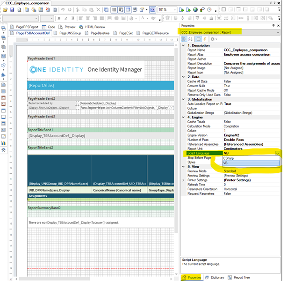The image size is (287, 281).
Task: Pin the Properties panel
Action: pos(273,25)
